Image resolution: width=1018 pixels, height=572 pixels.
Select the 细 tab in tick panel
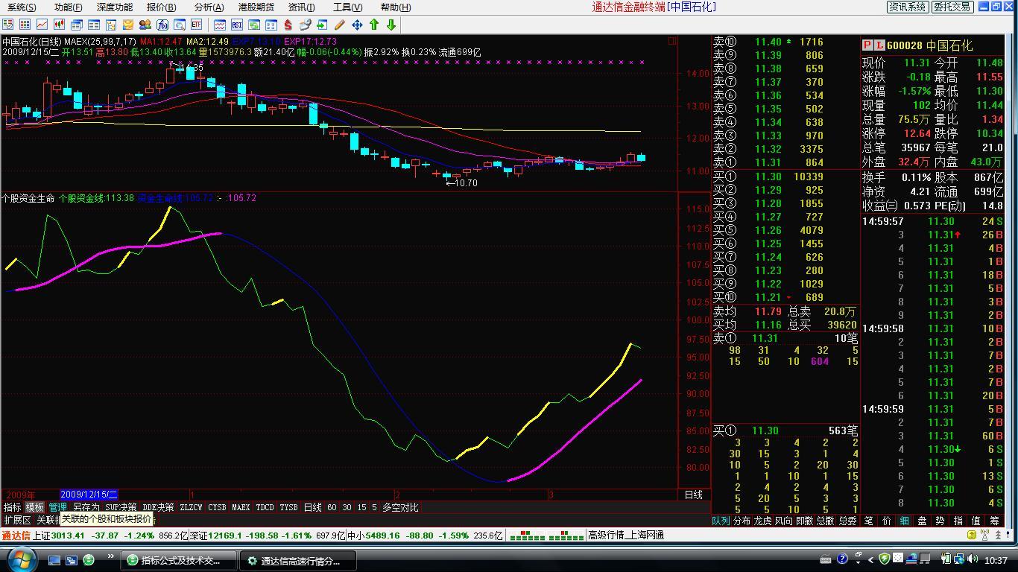(x=904, y=521)
